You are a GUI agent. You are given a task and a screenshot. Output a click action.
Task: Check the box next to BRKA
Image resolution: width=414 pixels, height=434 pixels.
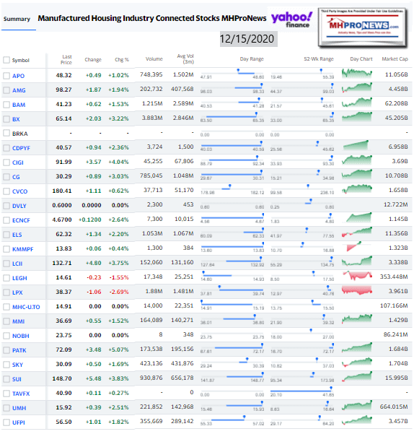[x=6, y=133]
